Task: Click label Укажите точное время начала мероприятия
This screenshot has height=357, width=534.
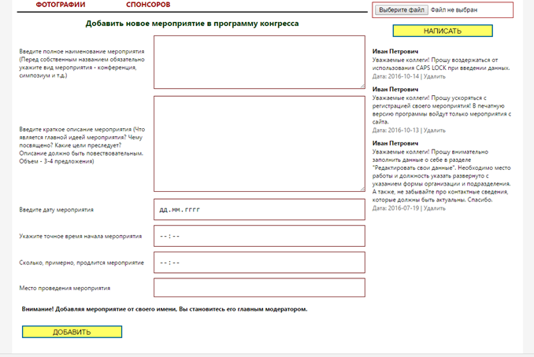Action: tap(80, 237)
